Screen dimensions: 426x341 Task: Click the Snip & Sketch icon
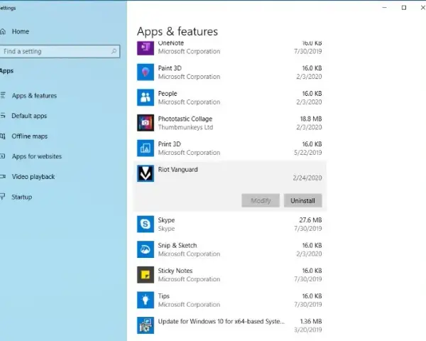tap(146, 249)
